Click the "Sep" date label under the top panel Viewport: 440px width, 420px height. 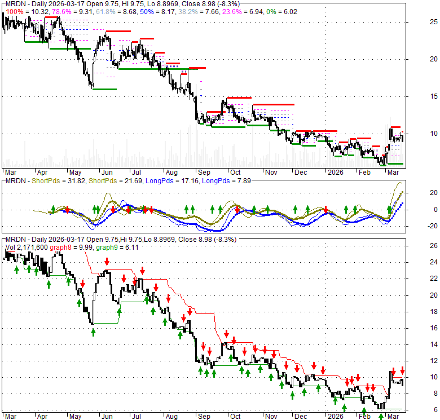pyautogui.click(x=204, y=173)
